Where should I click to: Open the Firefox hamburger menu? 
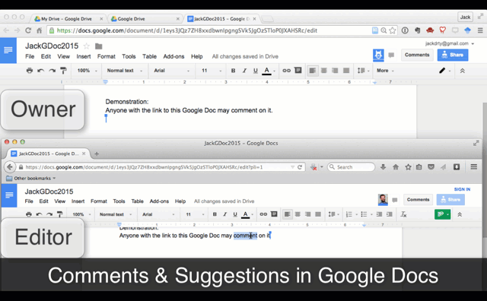[473, 167]
